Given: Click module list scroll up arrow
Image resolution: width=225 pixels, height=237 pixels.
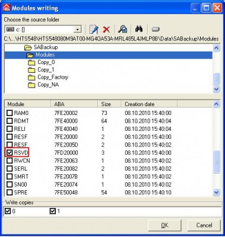Looking at the screenshot, I should point(216,104).
